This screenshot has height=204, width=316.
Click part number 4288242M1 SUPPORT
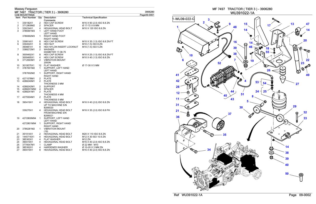tap(29, 87)
